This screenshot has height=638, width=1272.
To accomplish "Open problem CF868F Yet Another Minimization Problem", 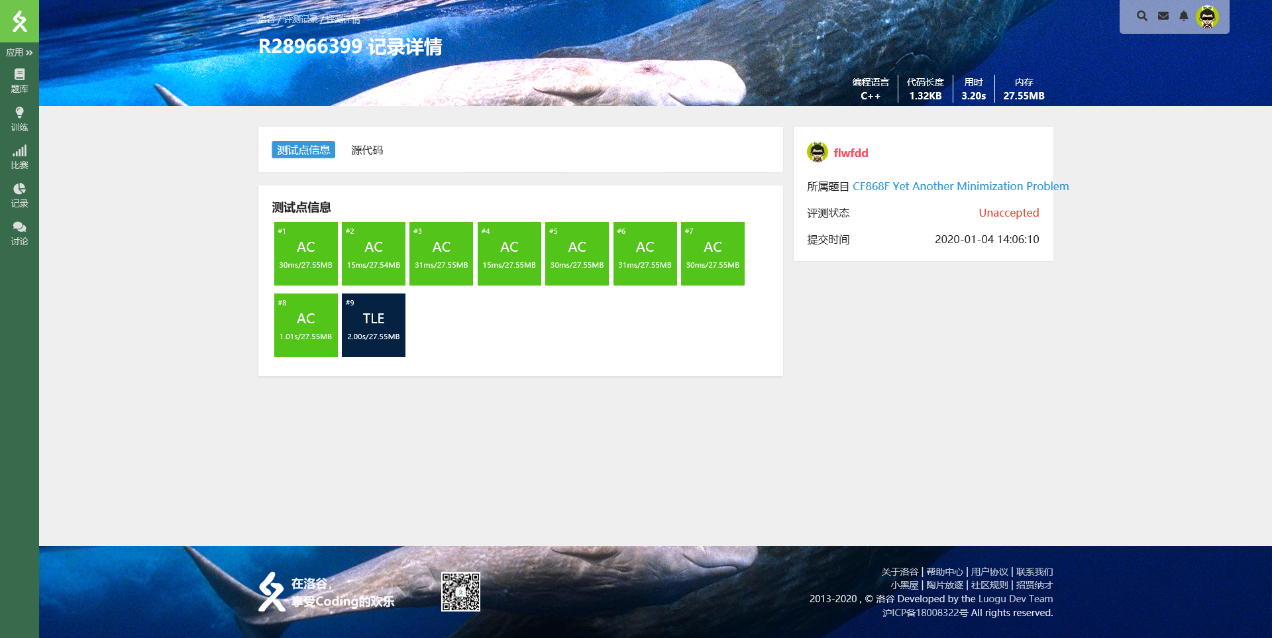I will point(960,187).
